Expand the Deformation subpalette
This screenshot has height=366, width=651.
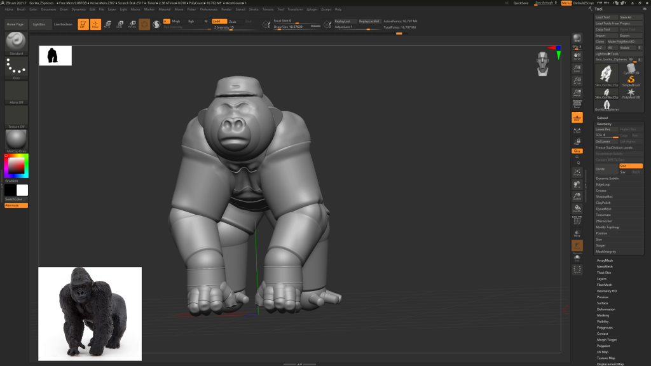point(606,309)
